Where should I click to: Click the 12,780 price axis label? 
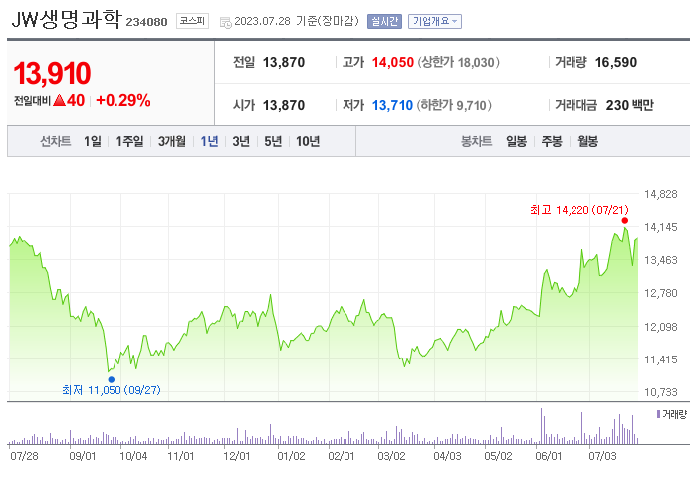pyautogui.click(x=660, y=293)
